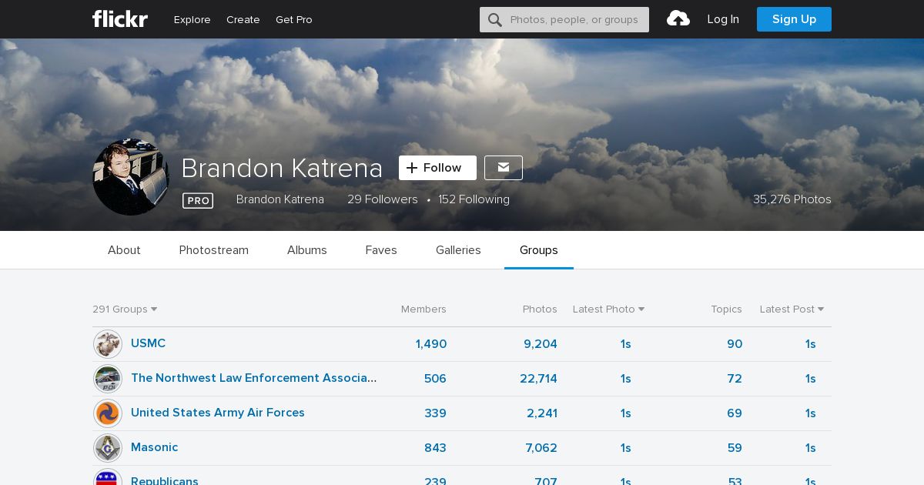Screen dimensions: 924x485
Task: Open the Masonic group emblem icon
Action: point(108,448)
